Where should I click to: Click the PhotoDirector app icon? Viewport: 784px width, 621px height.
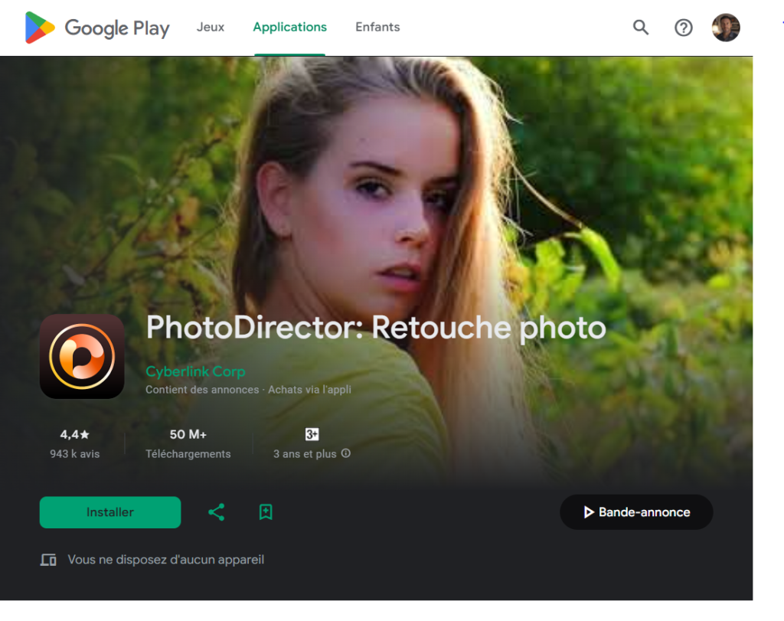coord(82,357)
